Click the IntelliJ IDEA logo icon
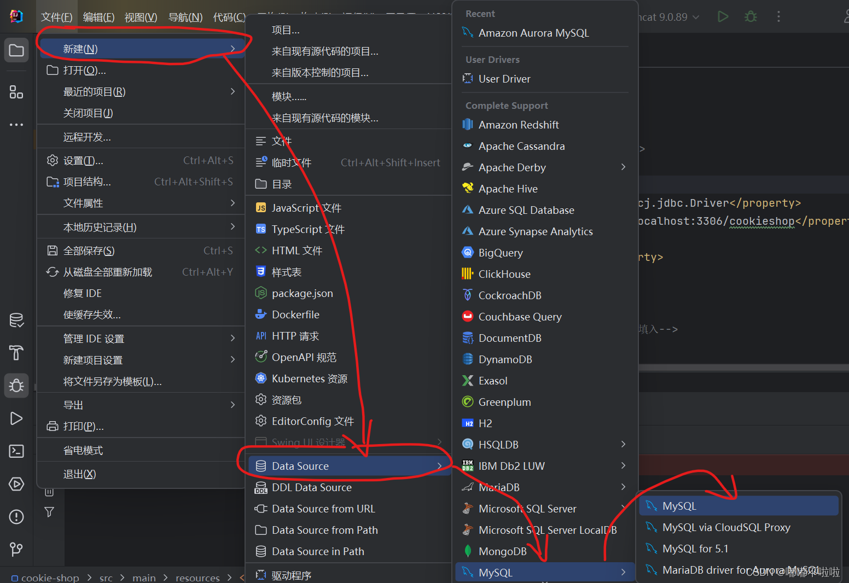The image size is (849, 583). (16, 16)
